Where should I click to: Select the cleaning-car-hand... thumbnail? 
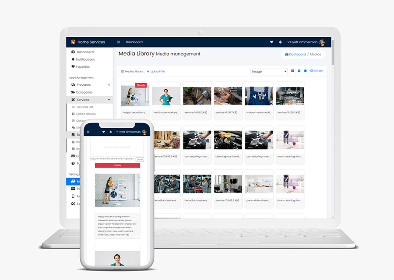click(228, 140)
